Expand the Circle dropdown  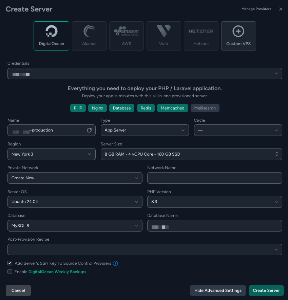tap(238, 130)
